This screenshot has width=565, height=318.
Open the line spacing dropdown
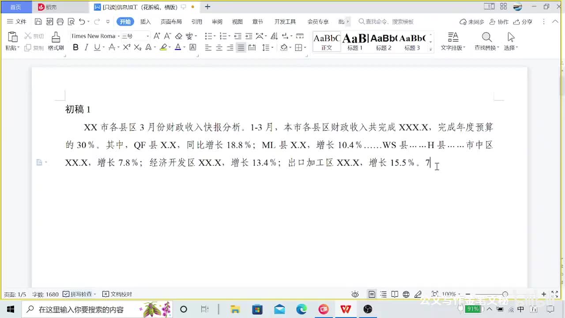click(x=272, y=48)
